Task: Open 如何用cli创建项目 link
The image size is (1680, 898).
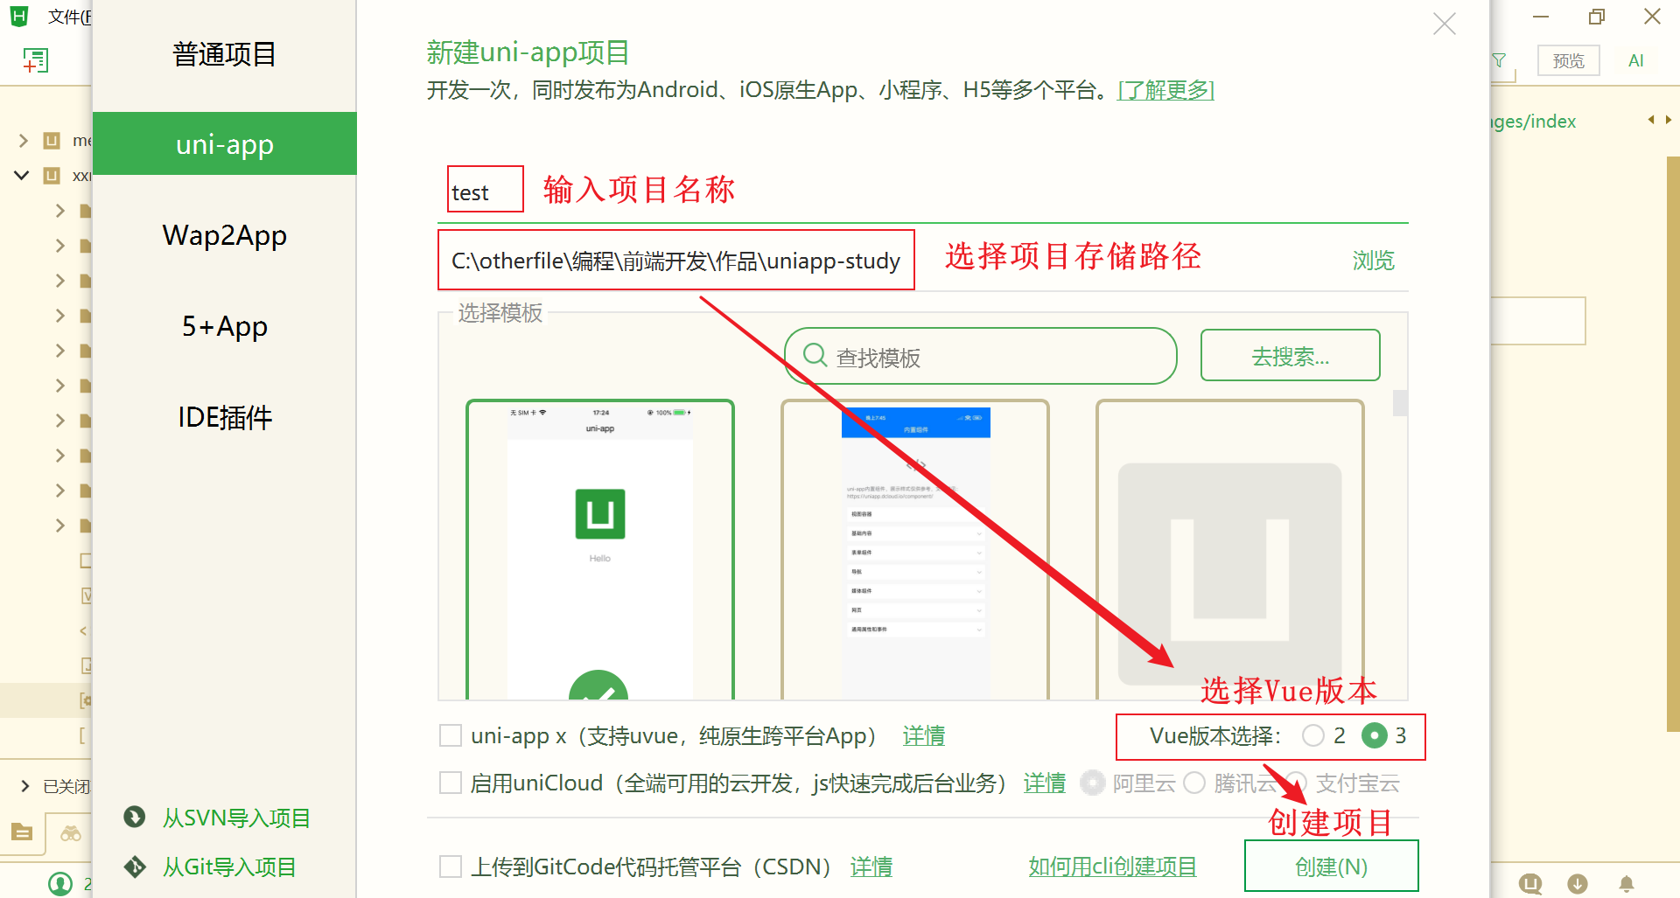Action: point(1112,867)
